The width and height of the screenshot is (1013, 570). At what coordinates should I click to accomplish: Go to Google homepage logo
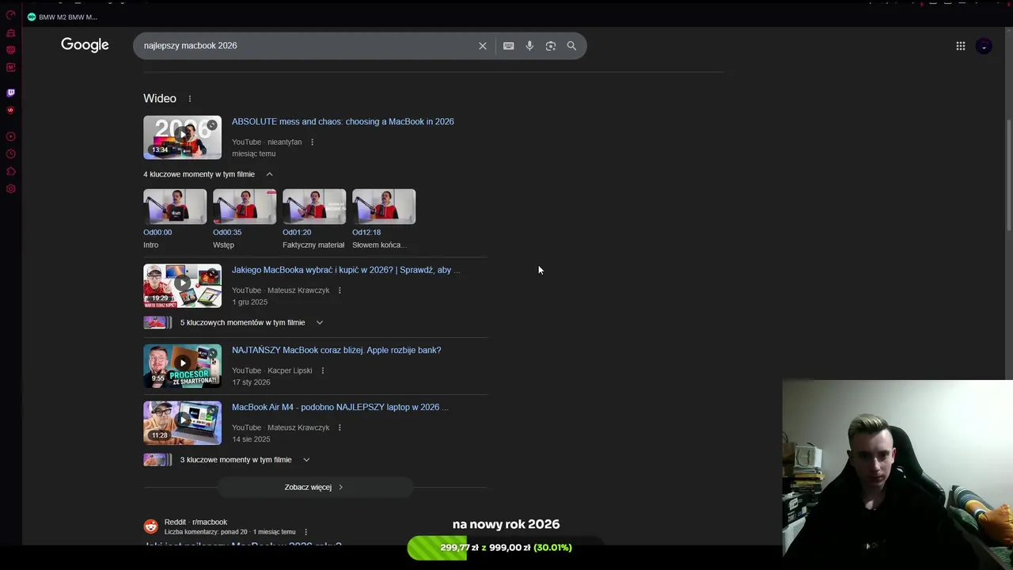[x=85, y=45]
